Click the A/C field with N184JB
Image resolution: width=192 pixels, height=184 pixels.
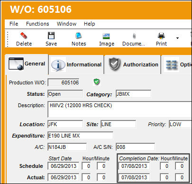67,147
